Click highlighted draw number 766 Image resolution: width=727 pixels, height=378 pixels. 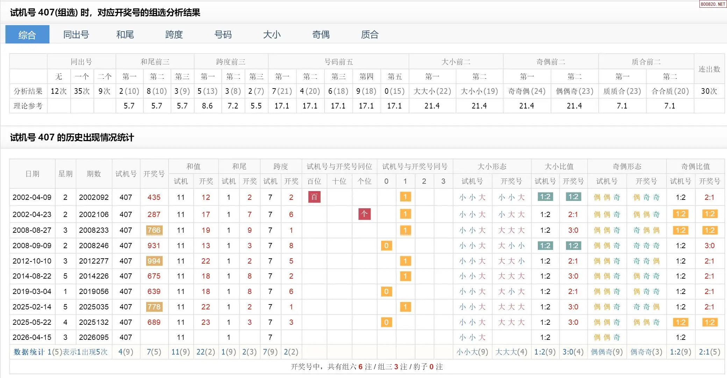tap(154, 230)
